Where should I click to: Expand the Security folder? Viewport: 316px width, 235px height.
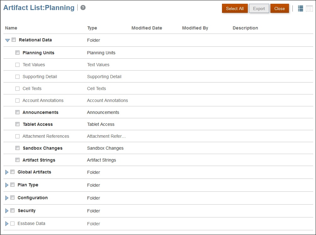click(x=7, y=211)
